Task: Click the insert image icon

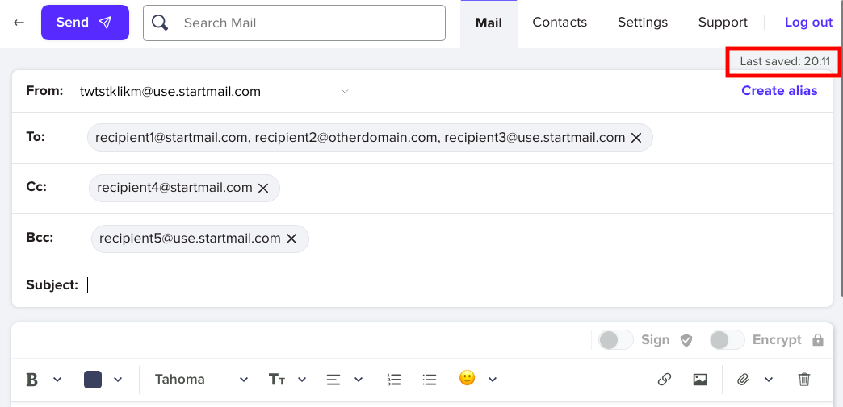Action: (700, 380)
